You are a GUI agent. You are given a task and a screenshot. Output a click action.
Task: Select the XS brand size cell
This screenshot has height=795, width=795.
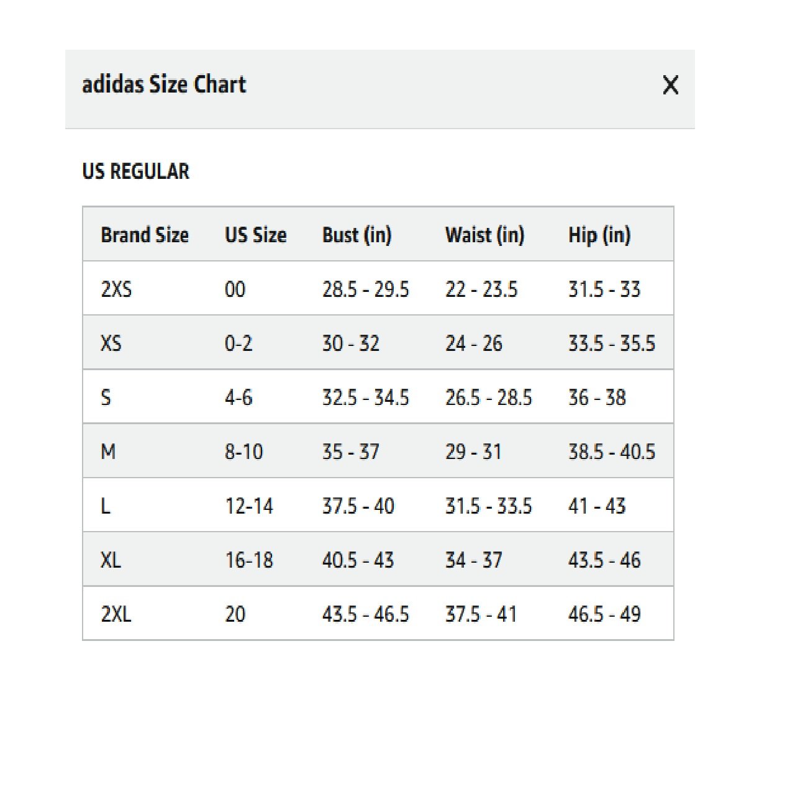coord(111,343)
